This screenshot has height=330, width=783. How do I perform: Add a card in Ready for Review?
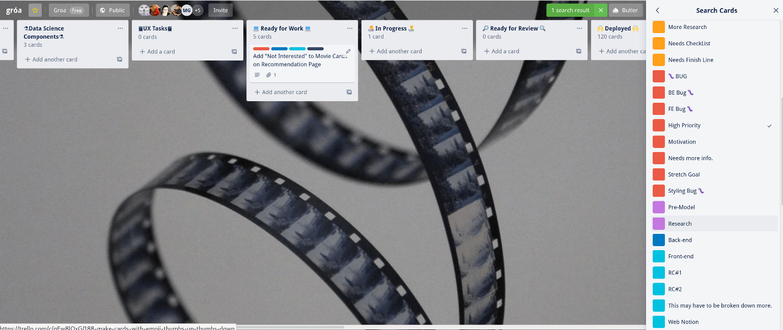(501, 51)
